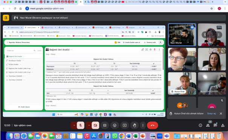This screenshot has height=140, width=228.
Task: Open the chat with everyone icon
Action: (x=215, y=125)
